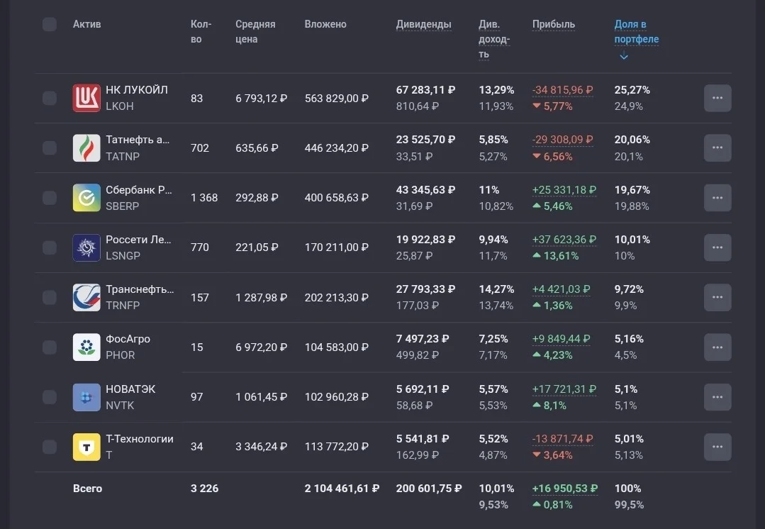This screenshot has width=765, height=529.
Task: Click sort arrow under Доля в портфеле
Action: point(623,56)
